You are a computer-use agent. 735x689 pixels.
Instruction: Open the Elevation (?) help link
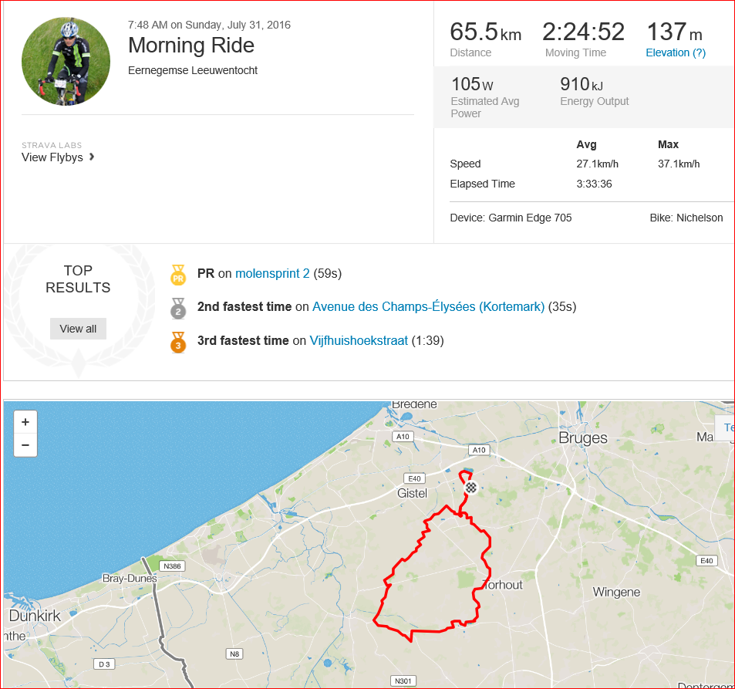click(676, 52)
